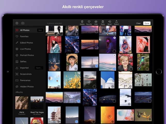Screen dimensions: 166x124
Task: Tap the Done button
Action: 147,23
